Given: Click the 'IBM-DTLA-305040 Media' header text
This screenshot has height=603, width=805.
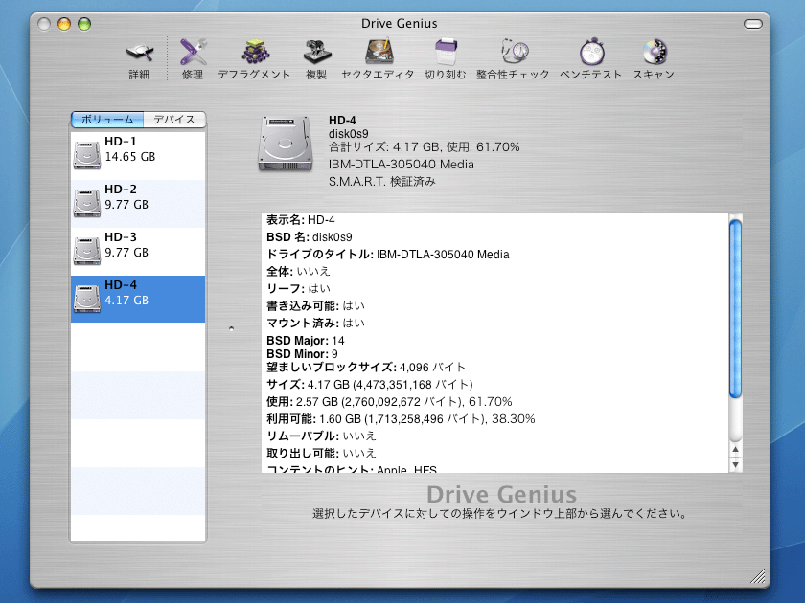Looking at the screenshot, I should [x=401, y=164].
